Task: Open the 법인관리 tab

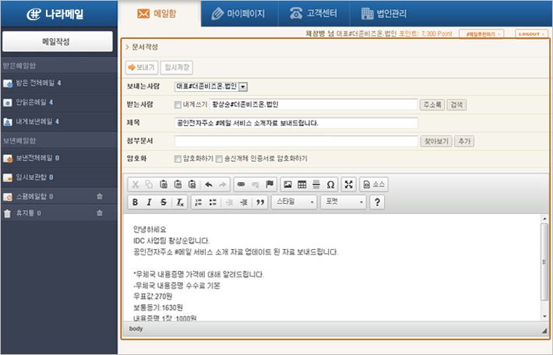Action: coord(385,14)
